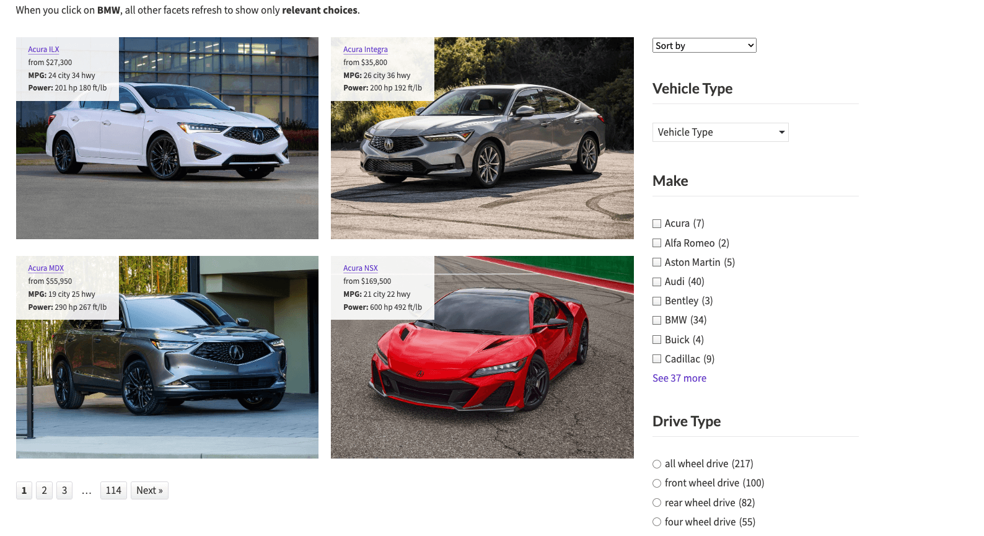
Task: Click the Next » pagination button
Action: [x=149, y=490]
